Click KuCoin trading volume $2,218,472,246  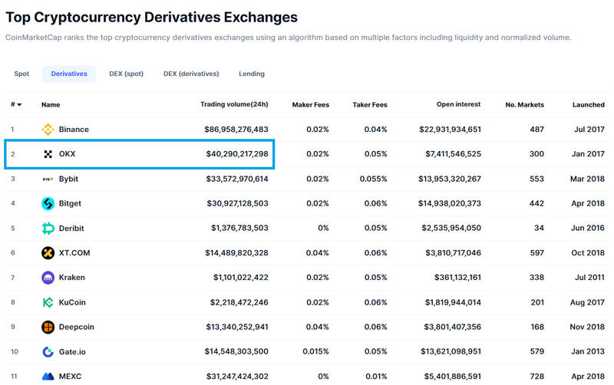pos(239,302)
